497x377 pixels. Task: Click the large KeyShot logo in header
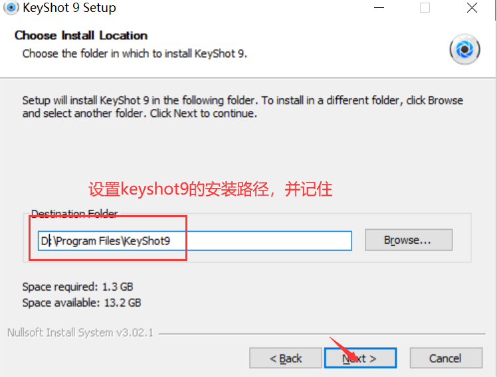click(464, 49)
